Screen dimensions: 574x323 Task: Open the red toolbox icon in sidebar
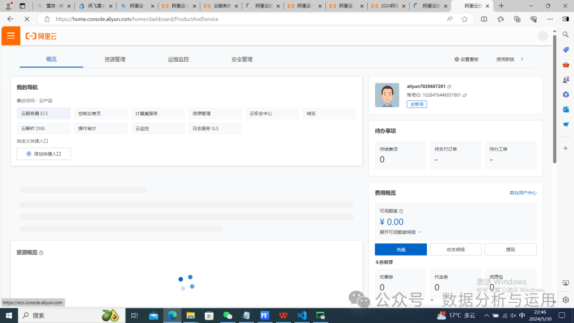coord(565,64)
